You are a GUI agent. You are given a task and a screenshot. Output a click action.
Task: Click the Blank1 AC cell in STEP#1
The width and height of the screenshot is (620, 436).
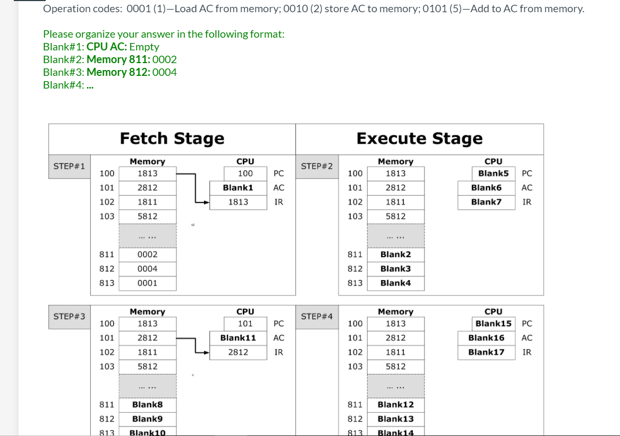coord(238,187)
